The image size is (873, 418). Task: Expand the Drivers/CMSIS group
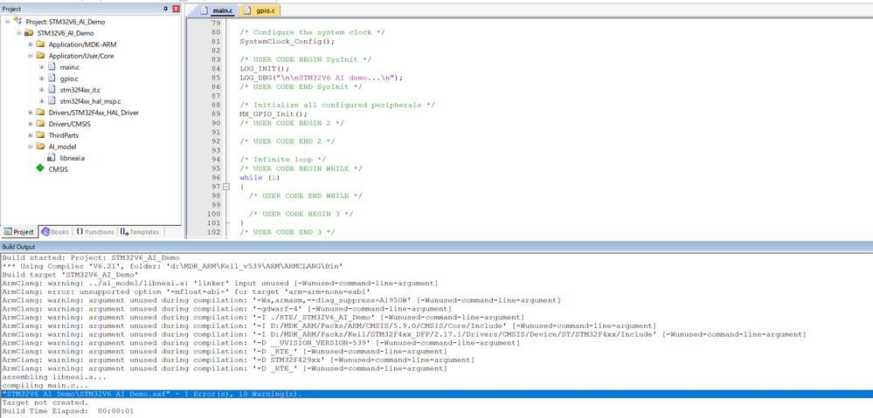point(31,124)
